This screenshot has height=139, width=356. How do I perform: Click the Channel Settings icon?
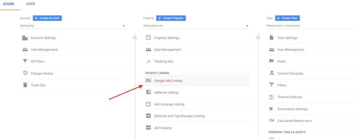pos(272,97)
